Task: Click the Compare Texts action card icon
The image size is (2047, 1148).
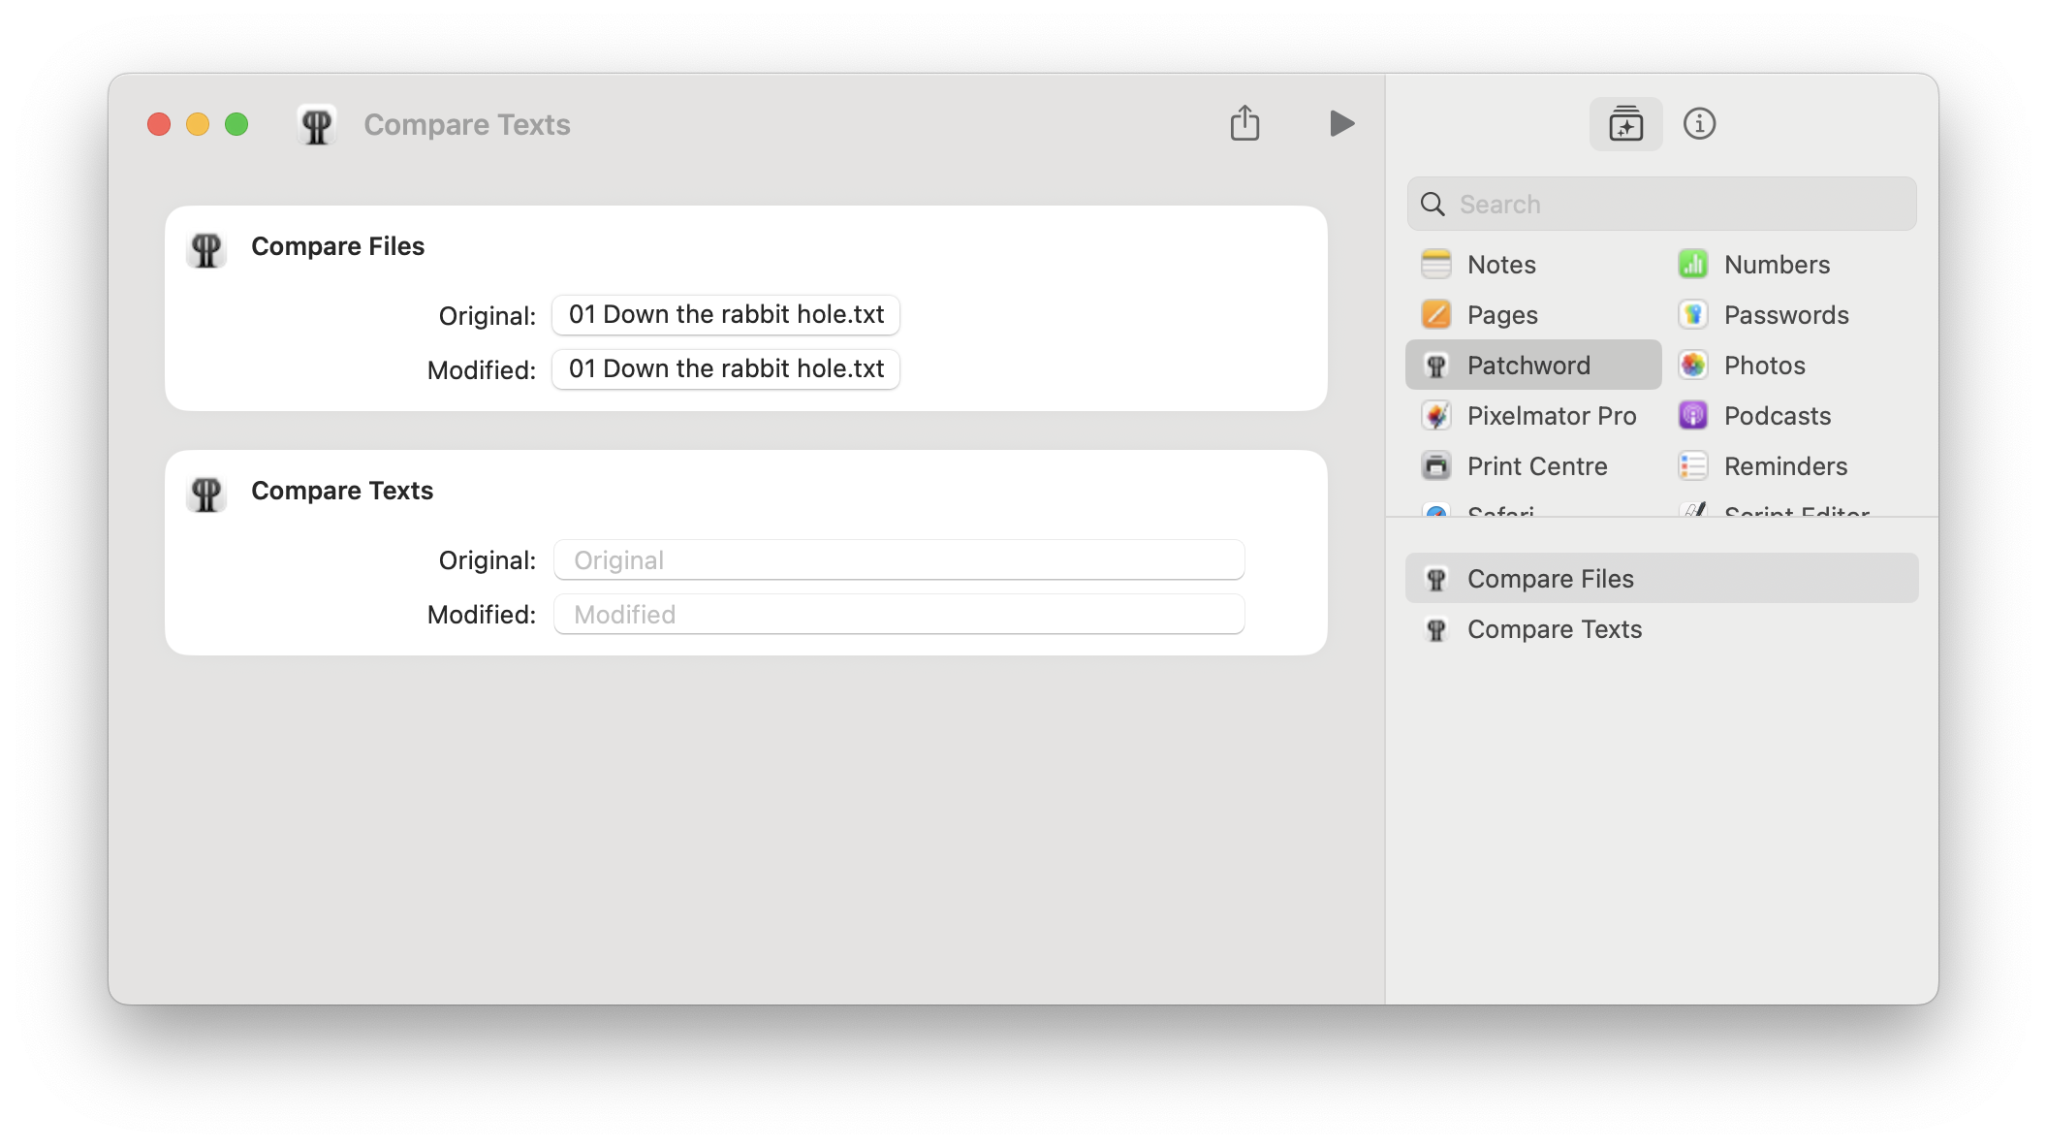Action: [206, 493]
